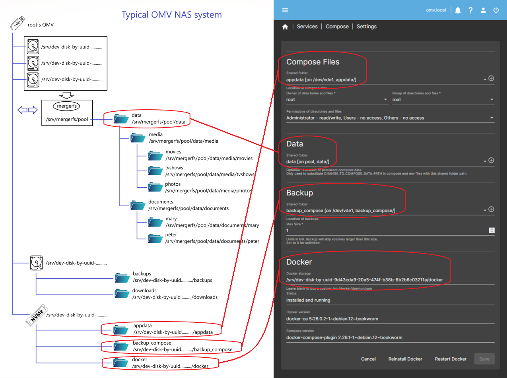Expand the appdata shared folder dropdown
507x378 pixels.
[x=485, y=79]
